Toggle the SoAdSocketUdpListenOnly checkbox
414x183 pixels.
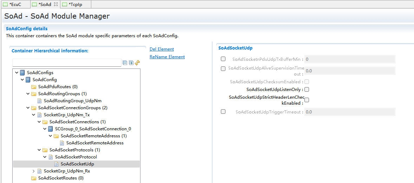pos(307,90)
